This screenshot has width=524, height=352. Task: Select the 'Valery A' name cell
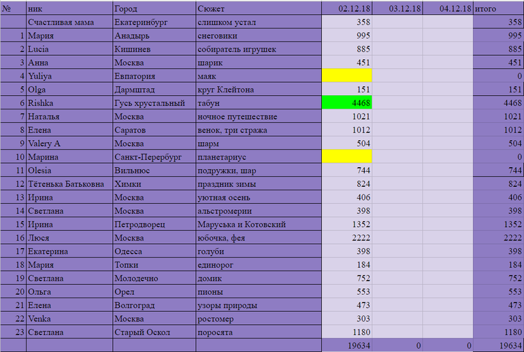coord(69,143)
